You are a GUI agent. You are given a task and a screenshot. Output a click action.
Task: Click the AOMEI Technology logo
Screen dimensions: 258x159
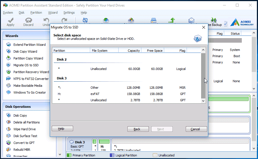coord(242,22)
